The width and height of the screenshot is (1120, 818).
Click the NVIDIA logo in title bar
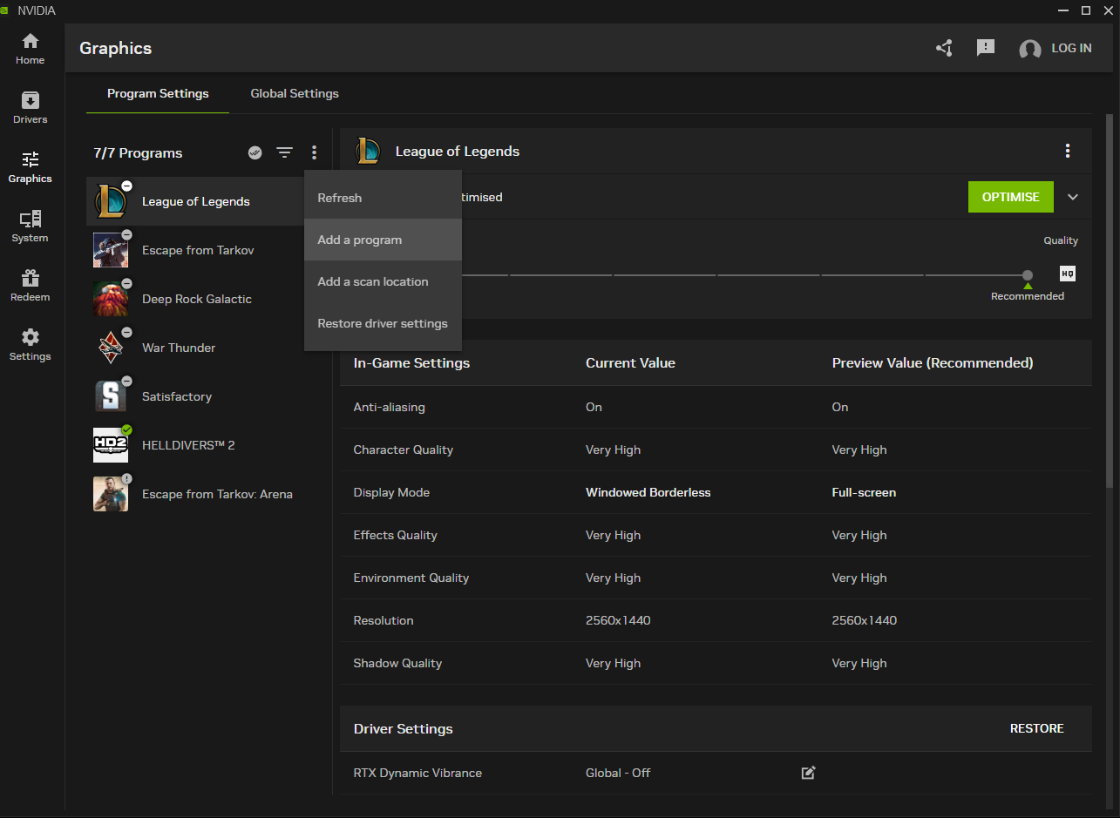(5, 10)
